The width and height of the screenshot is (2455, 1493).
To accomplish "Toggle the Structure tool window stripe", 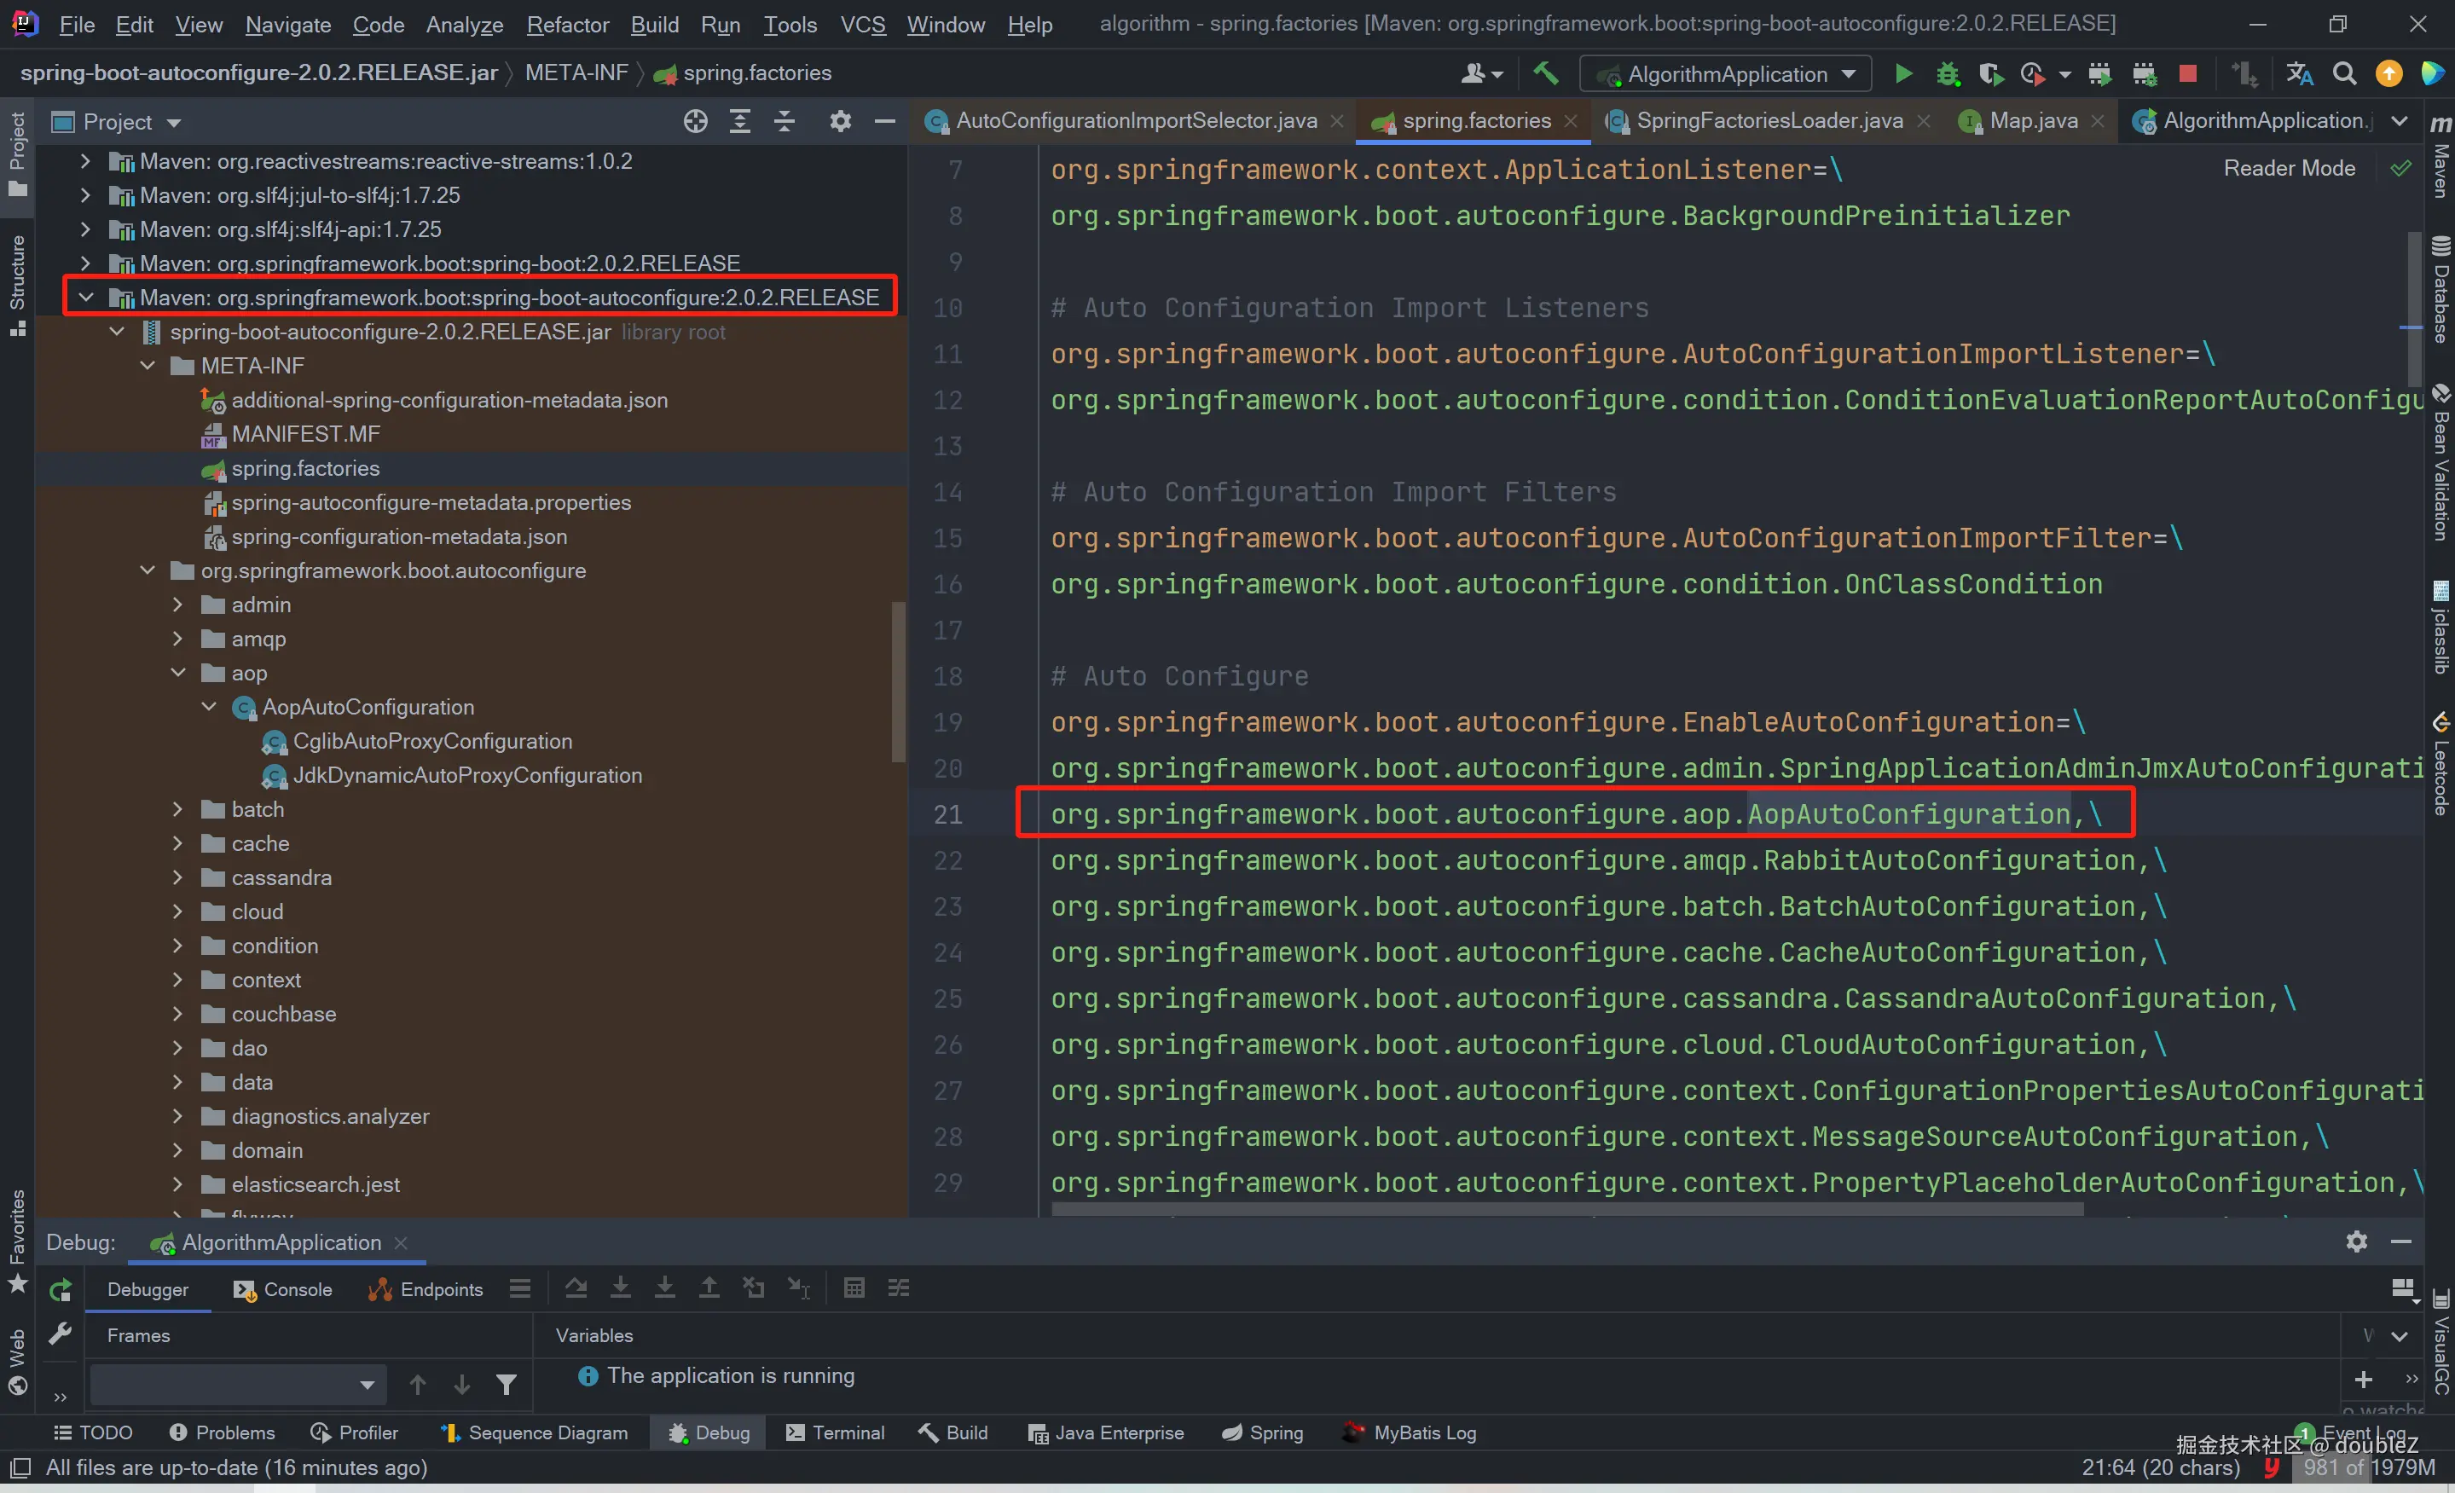I will [x=17, y=284].
